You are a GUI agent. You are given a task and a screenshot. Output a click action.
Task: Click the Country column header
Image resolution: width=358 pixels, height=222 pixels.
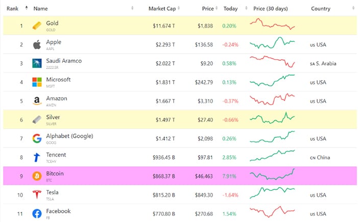click(x=321, y=9)
